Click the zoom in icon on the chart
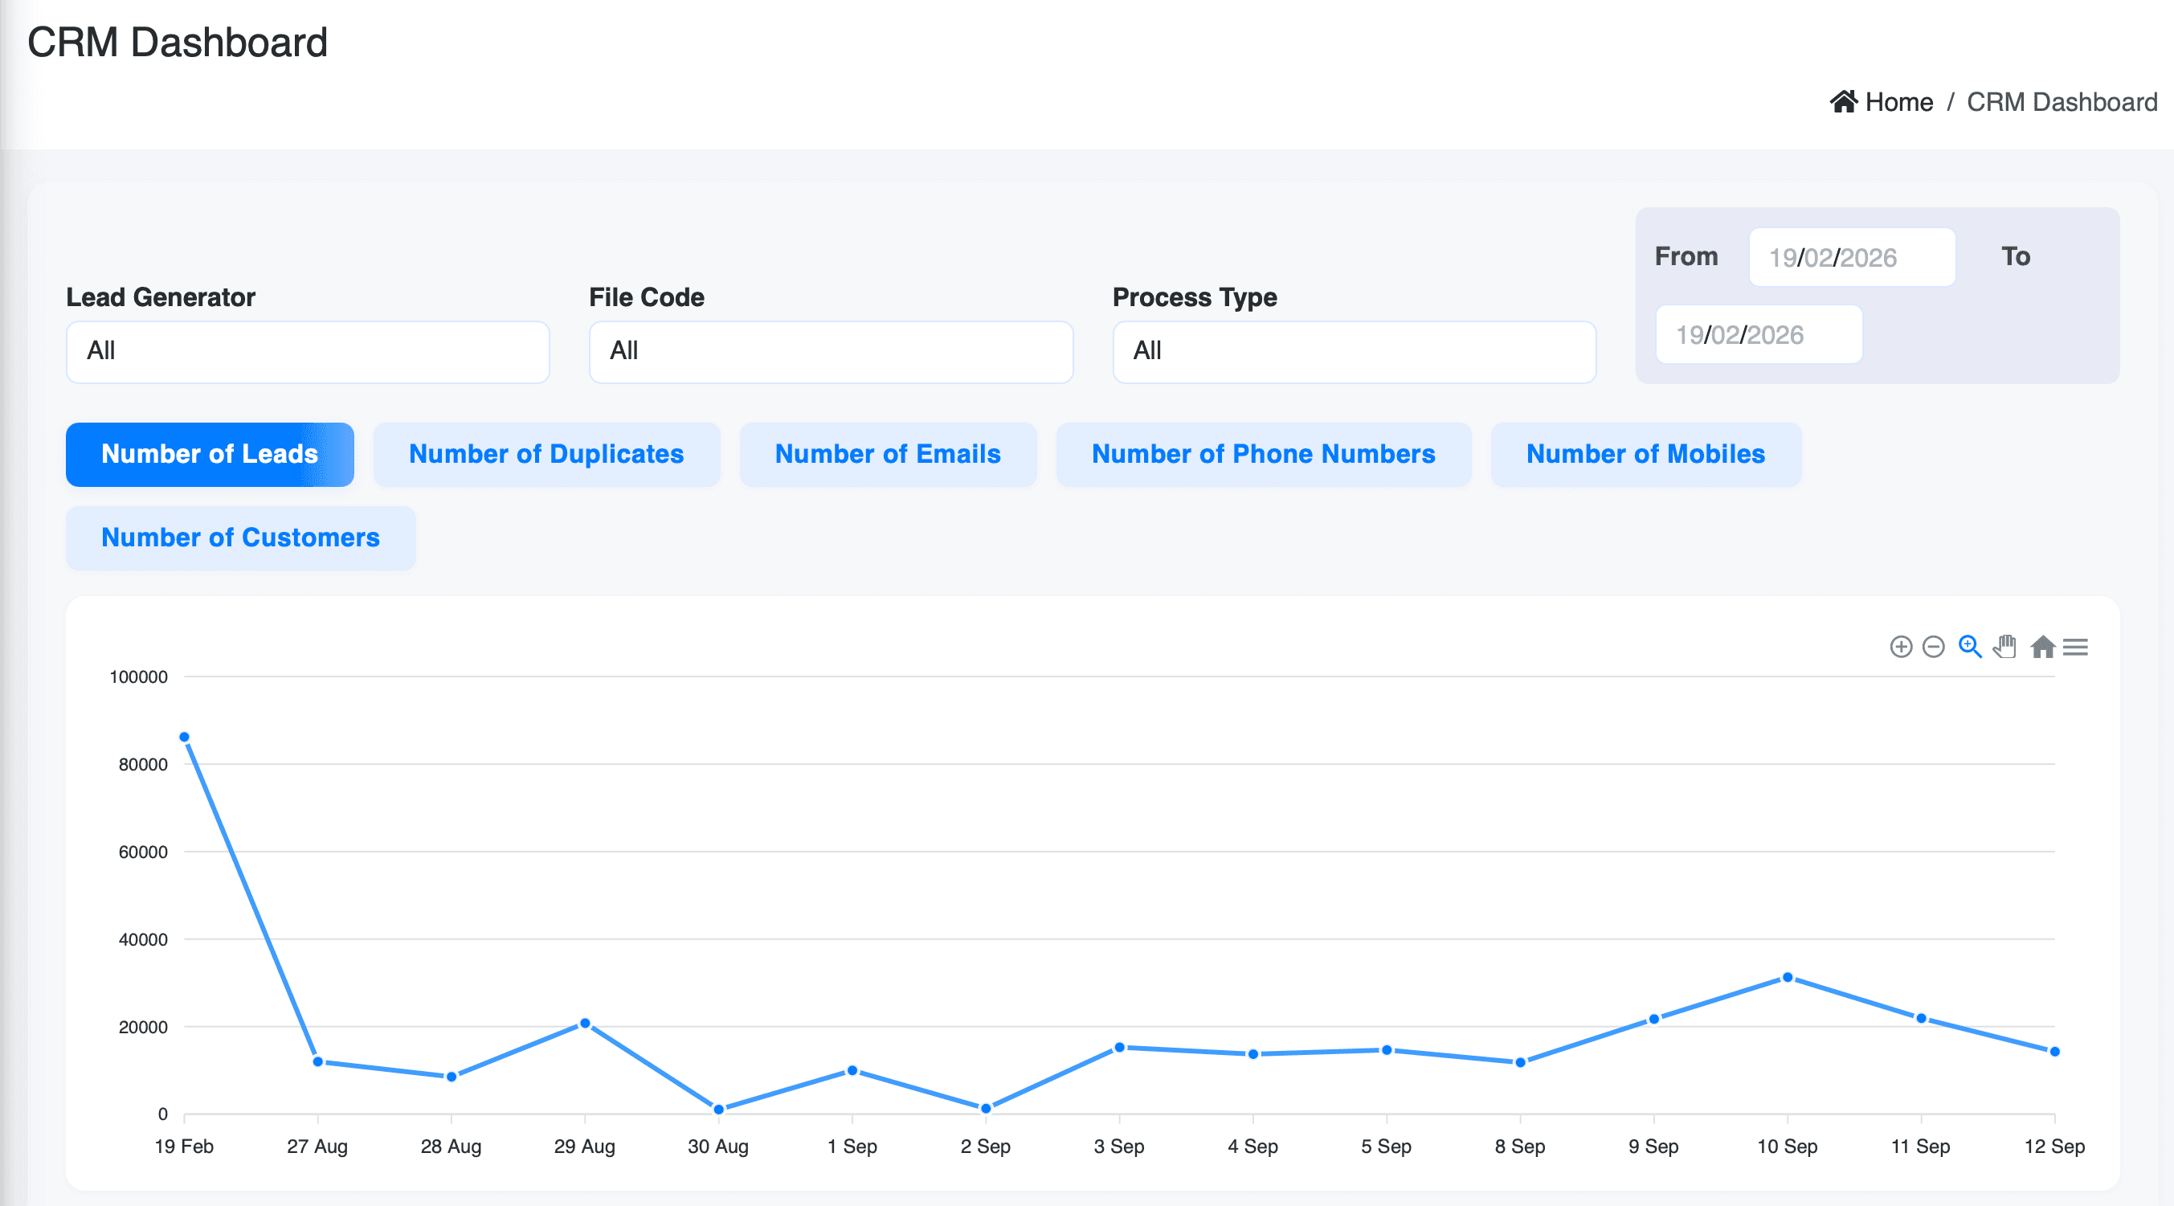 (x=1902, y=648)
